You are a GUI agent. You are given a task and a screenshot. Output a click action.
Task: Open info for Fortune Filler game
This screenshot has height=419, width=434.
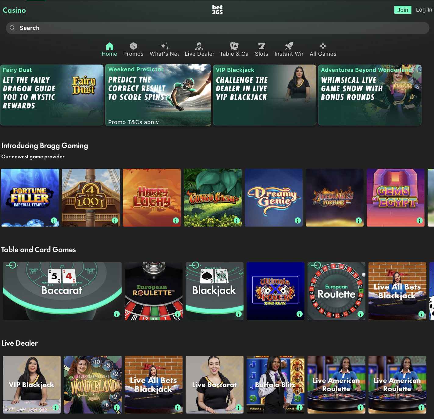[54, 220]
